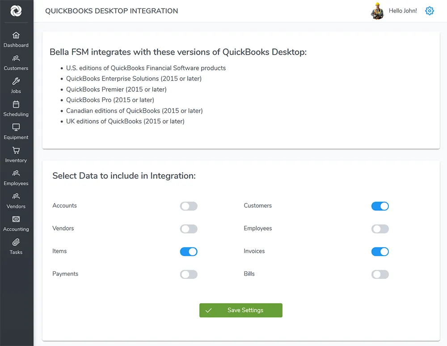Click the Accounts data label
447x346 pixels.
coord(65,205)
